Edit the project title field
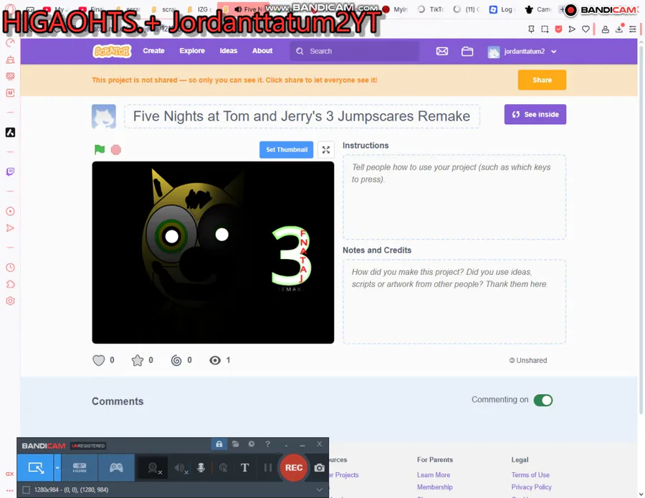This screenshot has height=498, width=645. point(302,116)
